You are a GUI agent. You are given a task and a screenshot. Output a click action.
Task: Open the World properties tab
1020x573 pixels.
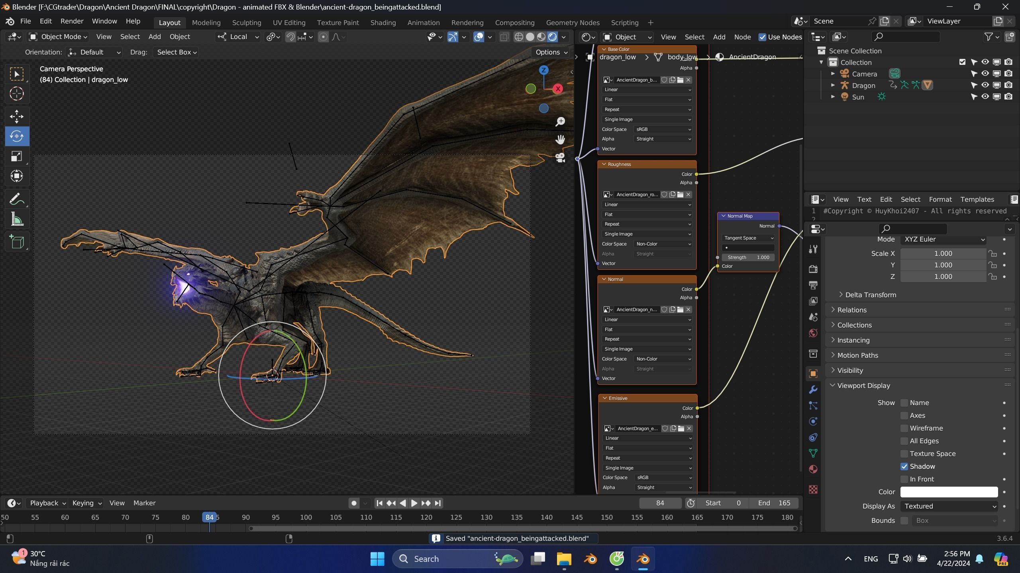tap(813, 333)
